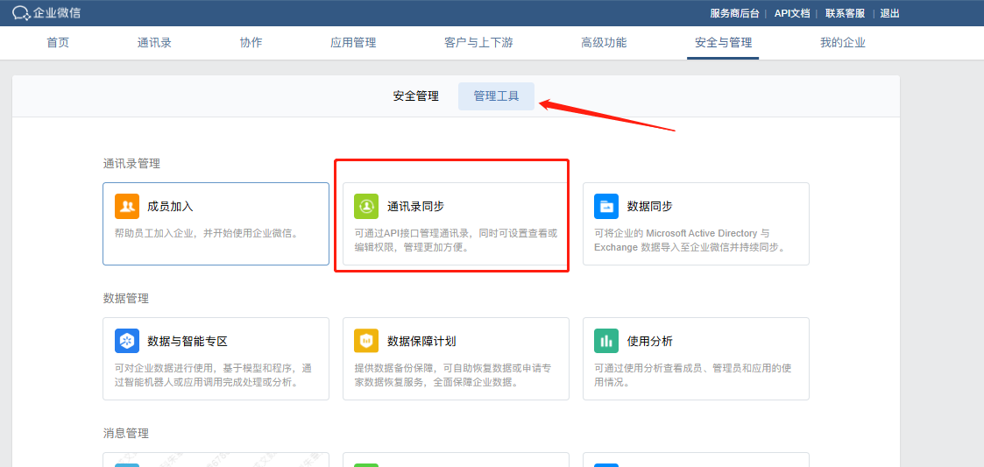Open the 应用管理 tab
This screenshot has height=467, width=984.
pos(353,43)
